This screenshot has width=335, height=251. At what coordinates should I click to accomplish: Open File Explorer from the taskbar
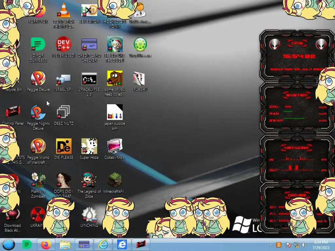(x=65, y=244)
